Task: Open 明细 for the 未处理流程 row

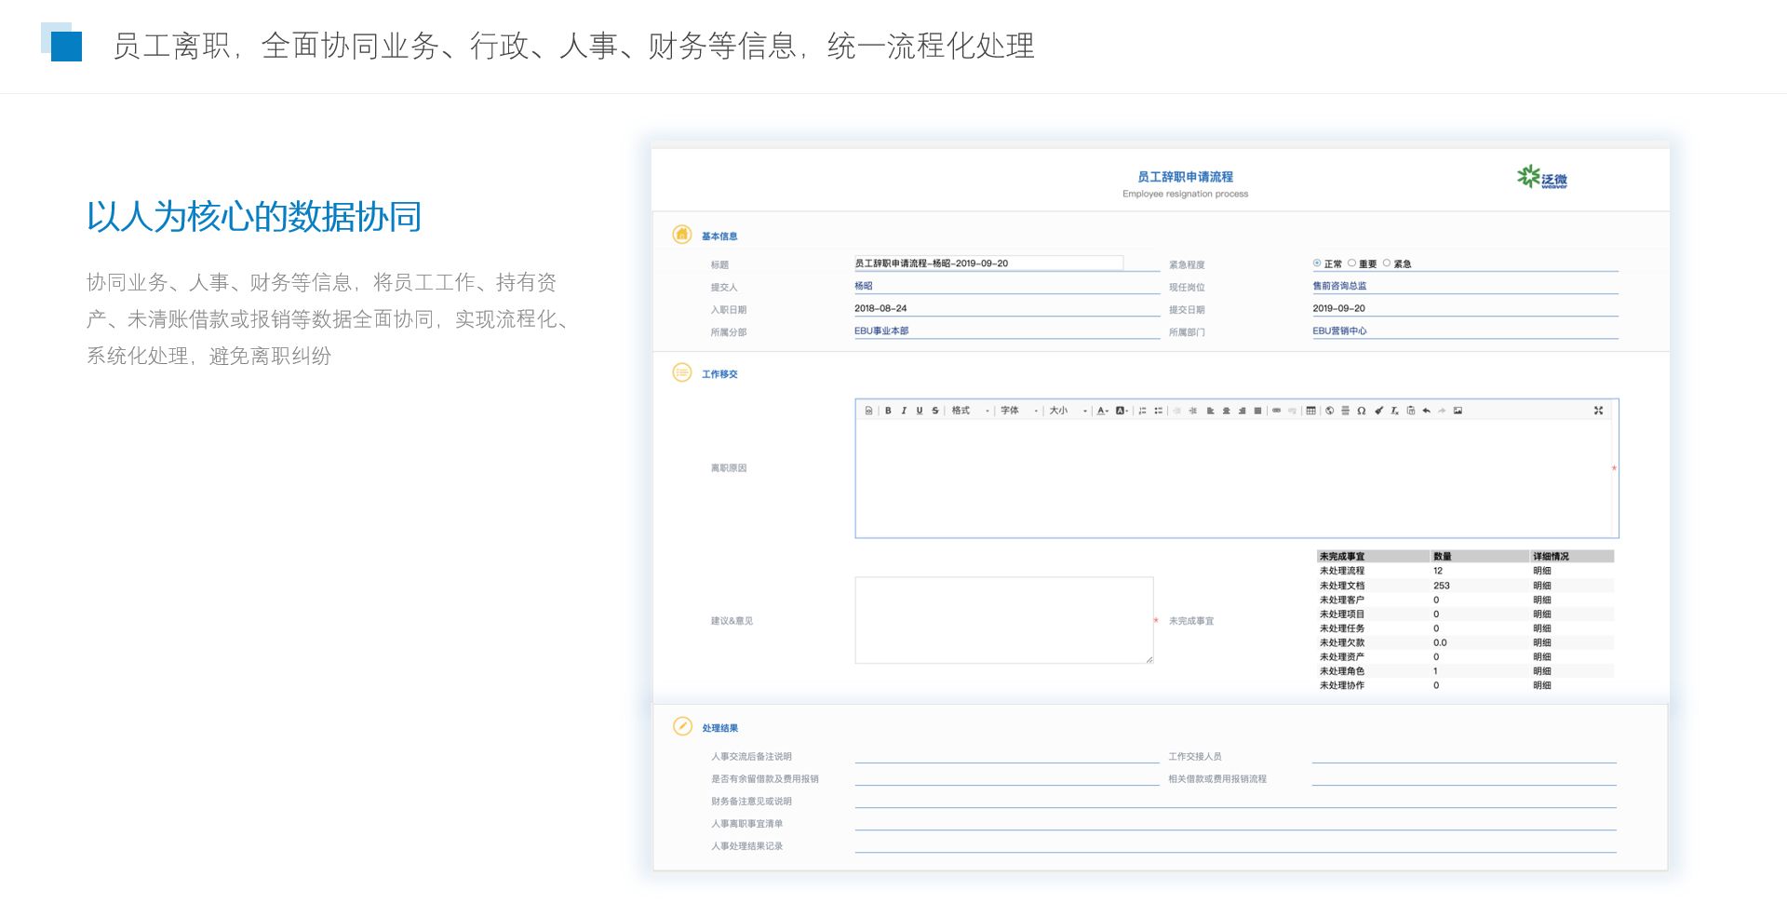Action: 1542,571
